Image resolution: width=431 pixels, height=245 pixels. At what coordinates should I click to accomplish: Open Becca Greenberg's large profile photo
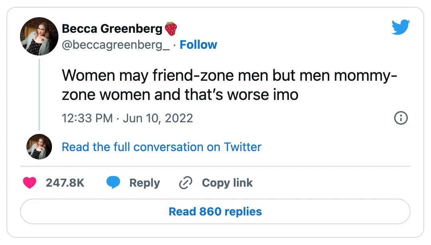(x=39, y=36)
